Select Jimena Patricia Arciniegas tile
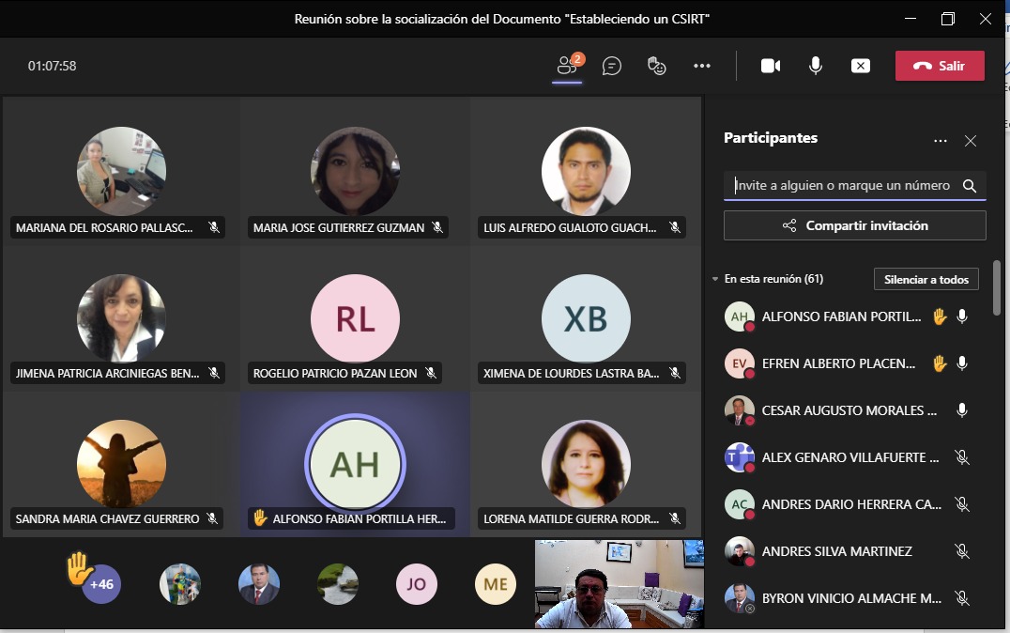Image resolution: width=1010 pixels, height=633 pixels. pyautogui.click(x=121, y=318)
